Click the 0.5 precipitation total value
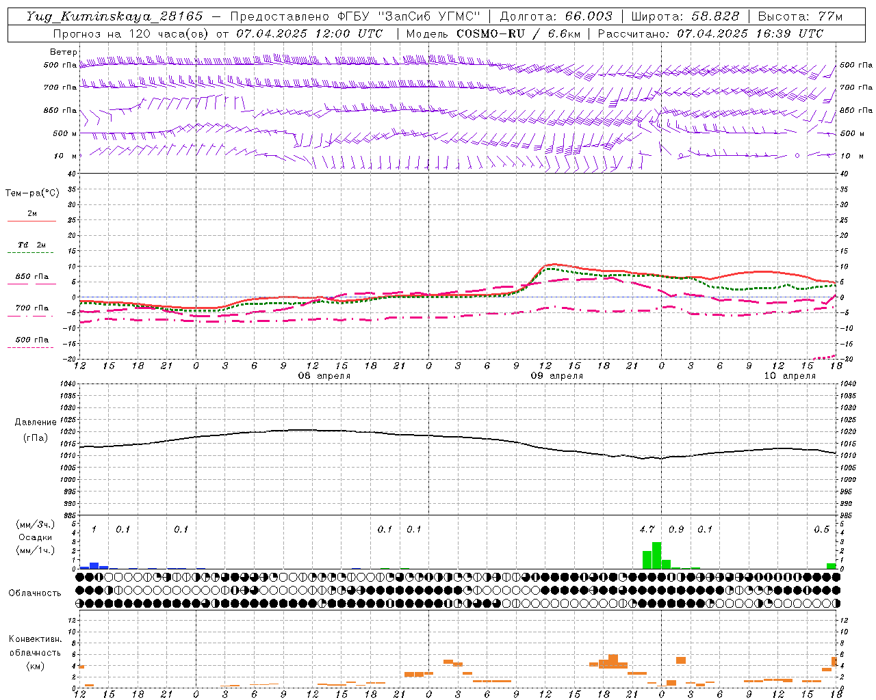This screenshot has height=700, width=876. pyautogui.click(x=821, y=530)
